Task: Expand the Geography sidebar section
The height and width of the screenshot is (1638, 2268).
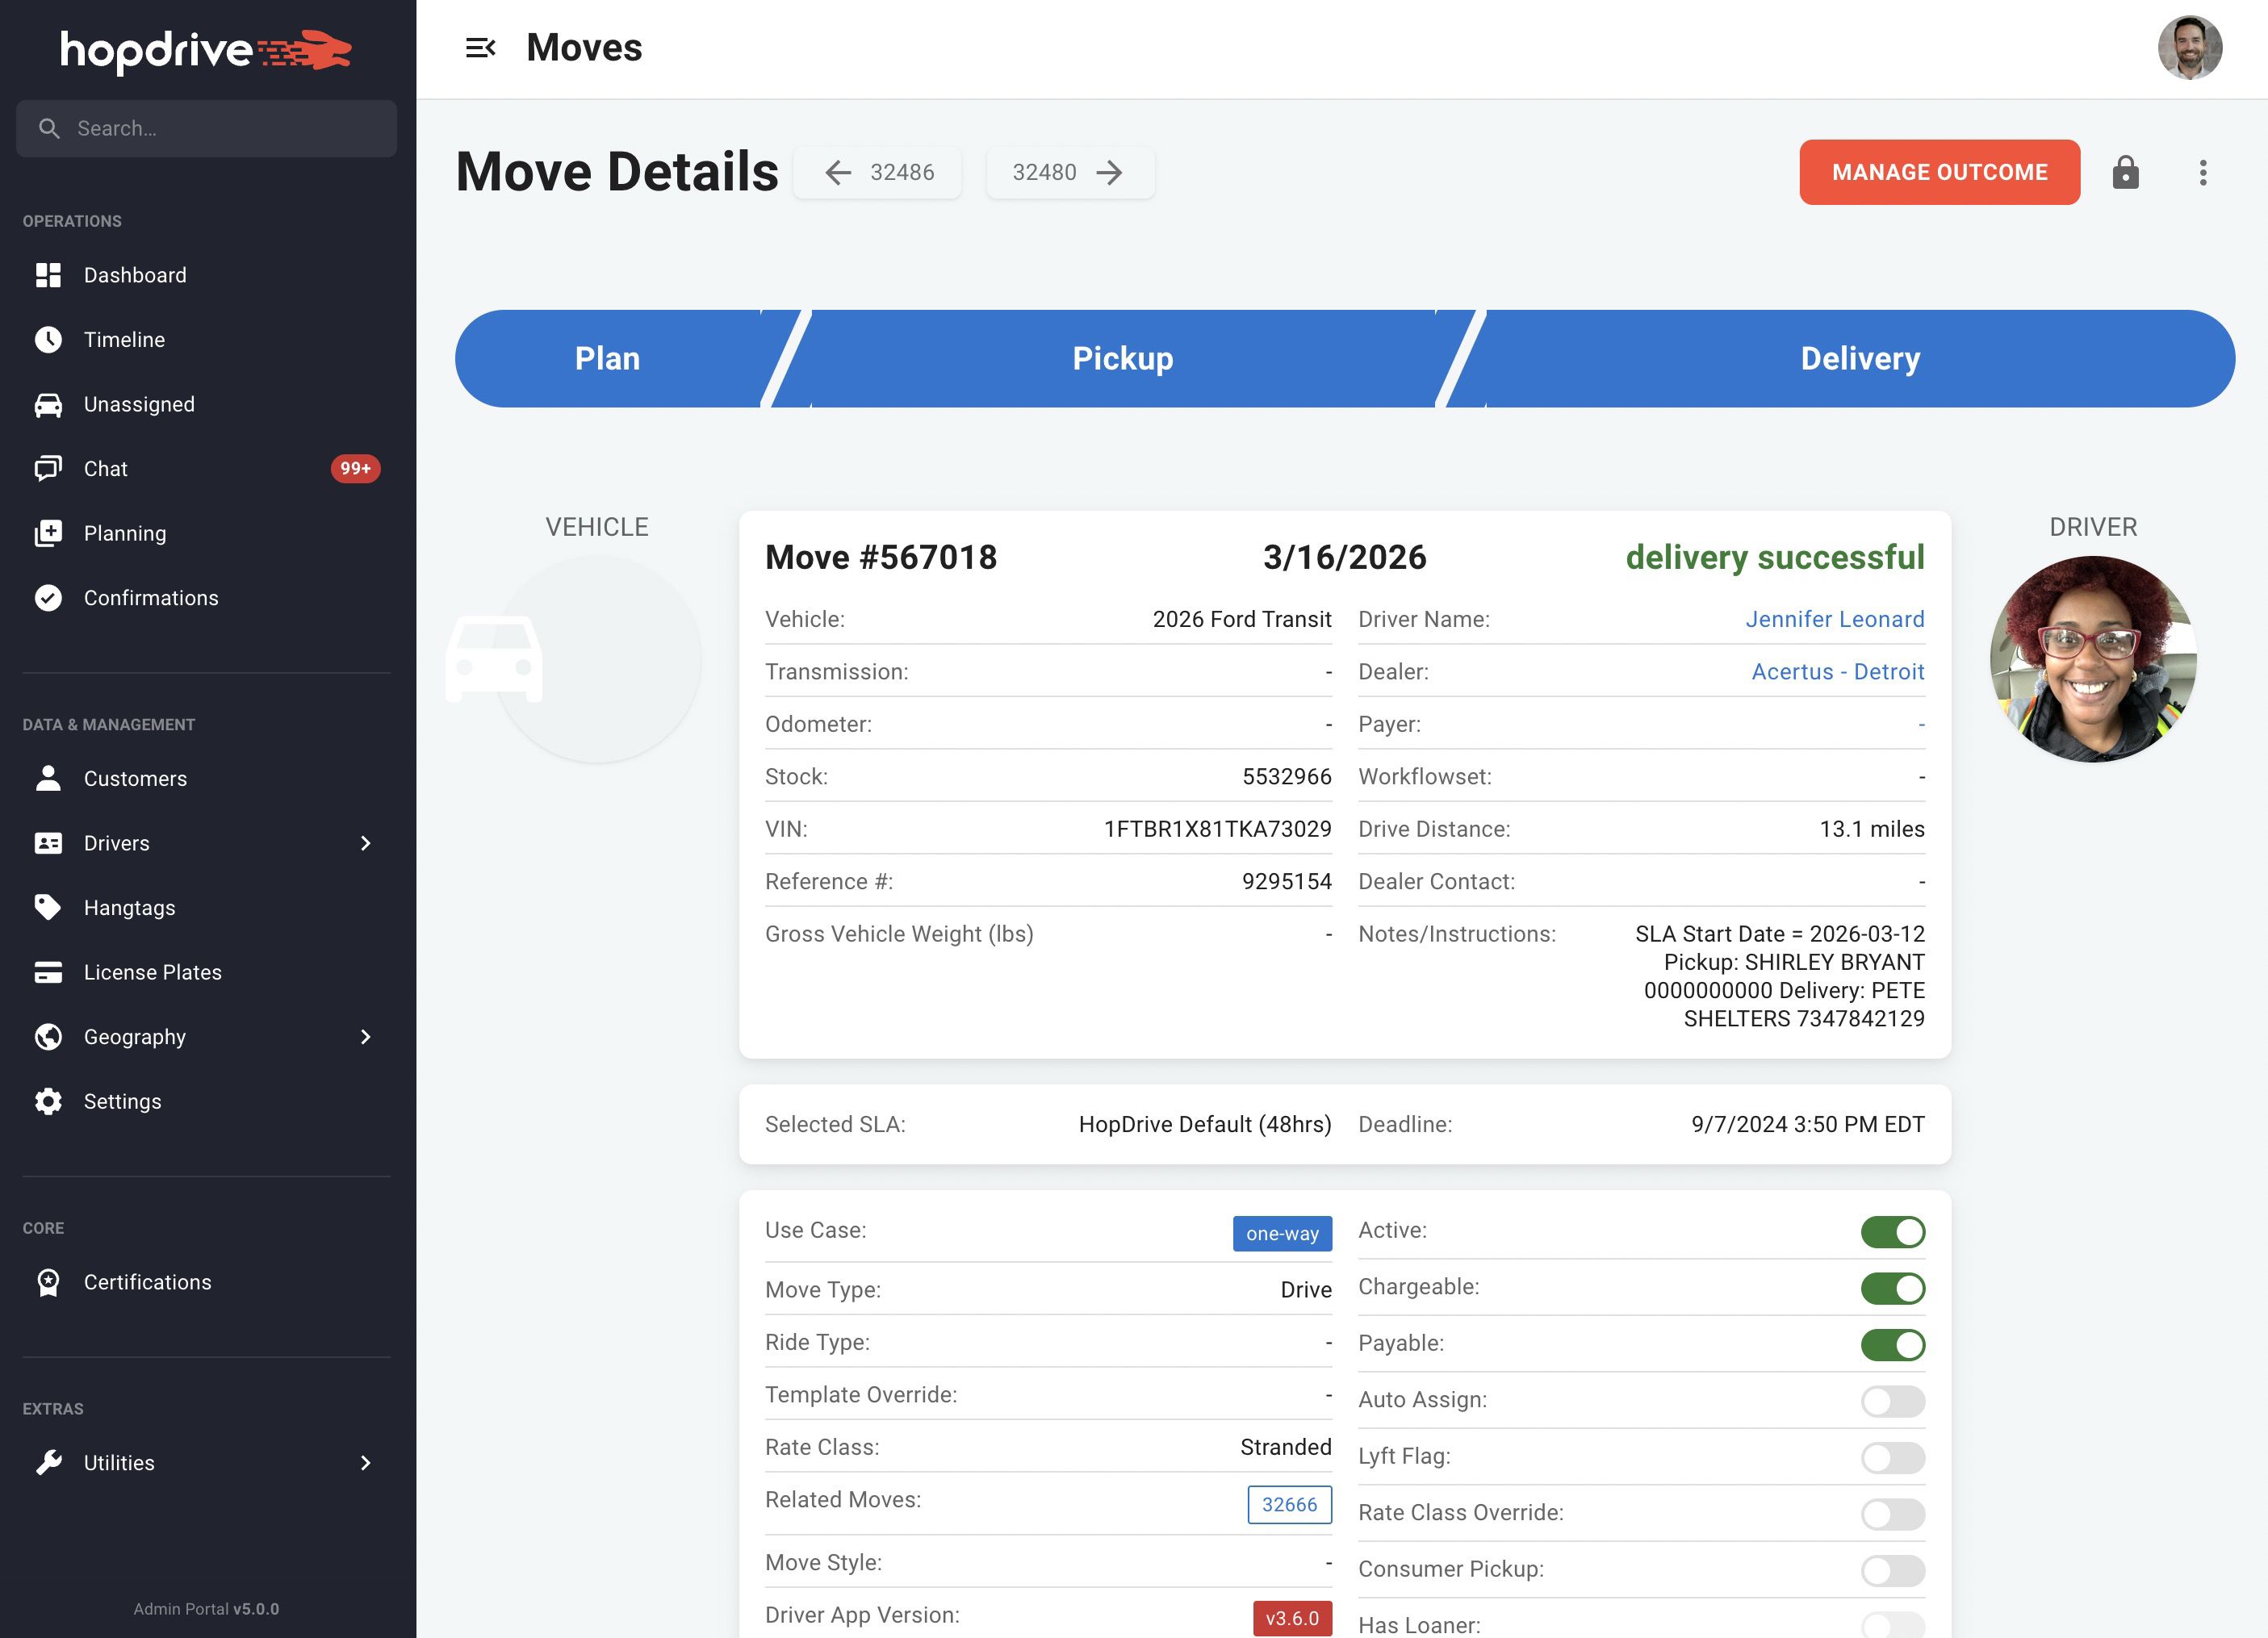Action: (365, 1037)
